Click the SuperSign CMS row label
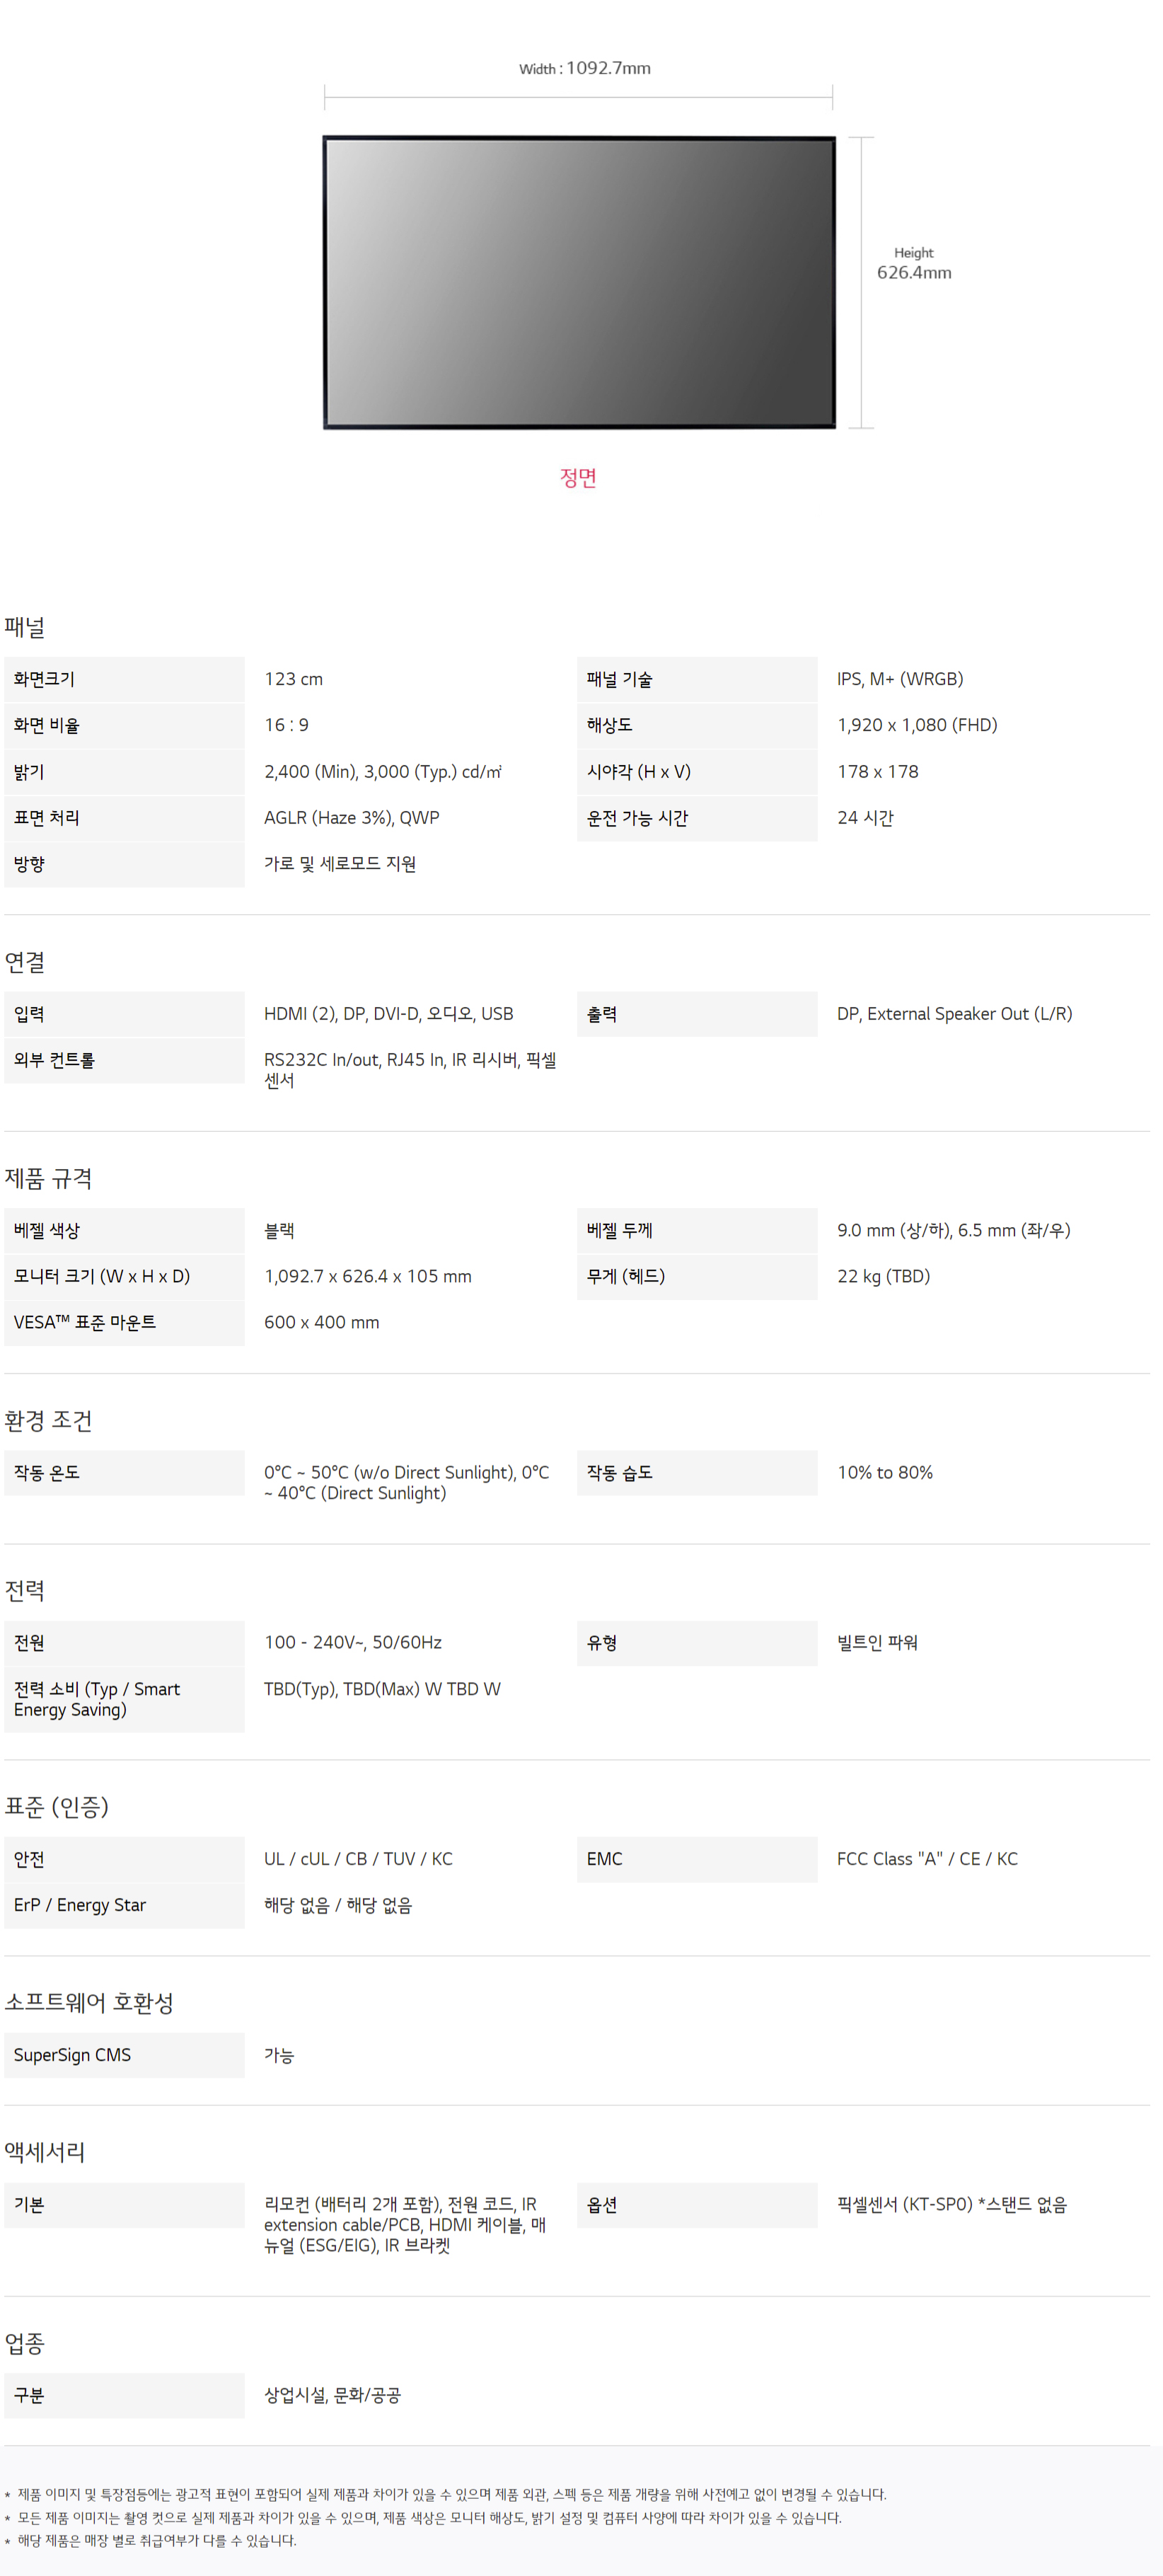1163x2576 pixels. 124,2055
